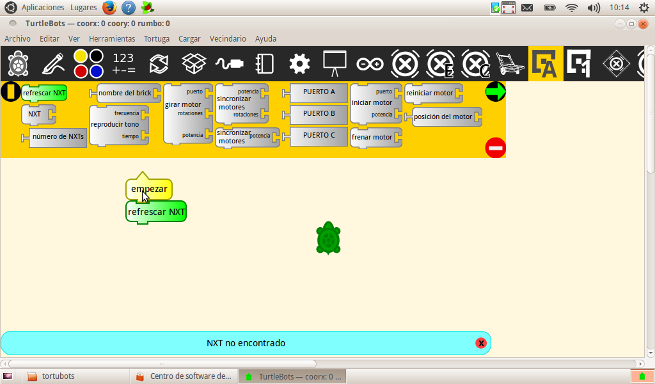
Task: Select the 'iniciar motor' block
Action: point(376,104)
